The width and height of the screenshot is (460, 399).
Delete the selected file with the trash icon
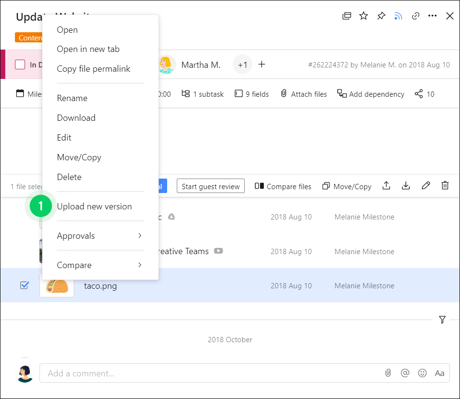(x=446, y=186)
